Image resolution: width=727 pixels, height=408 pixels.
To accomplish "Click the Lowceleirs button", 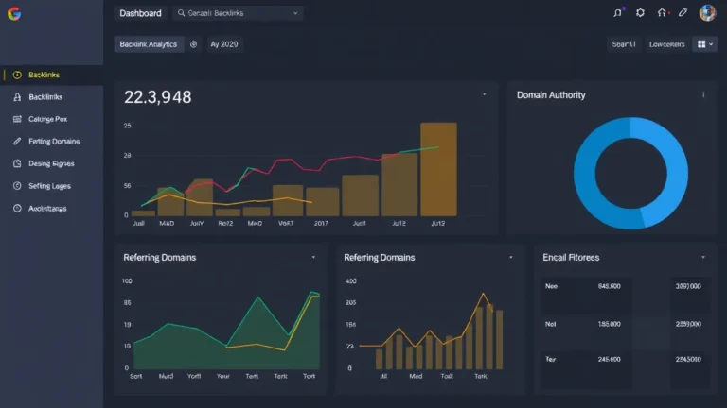I will 666,44.
